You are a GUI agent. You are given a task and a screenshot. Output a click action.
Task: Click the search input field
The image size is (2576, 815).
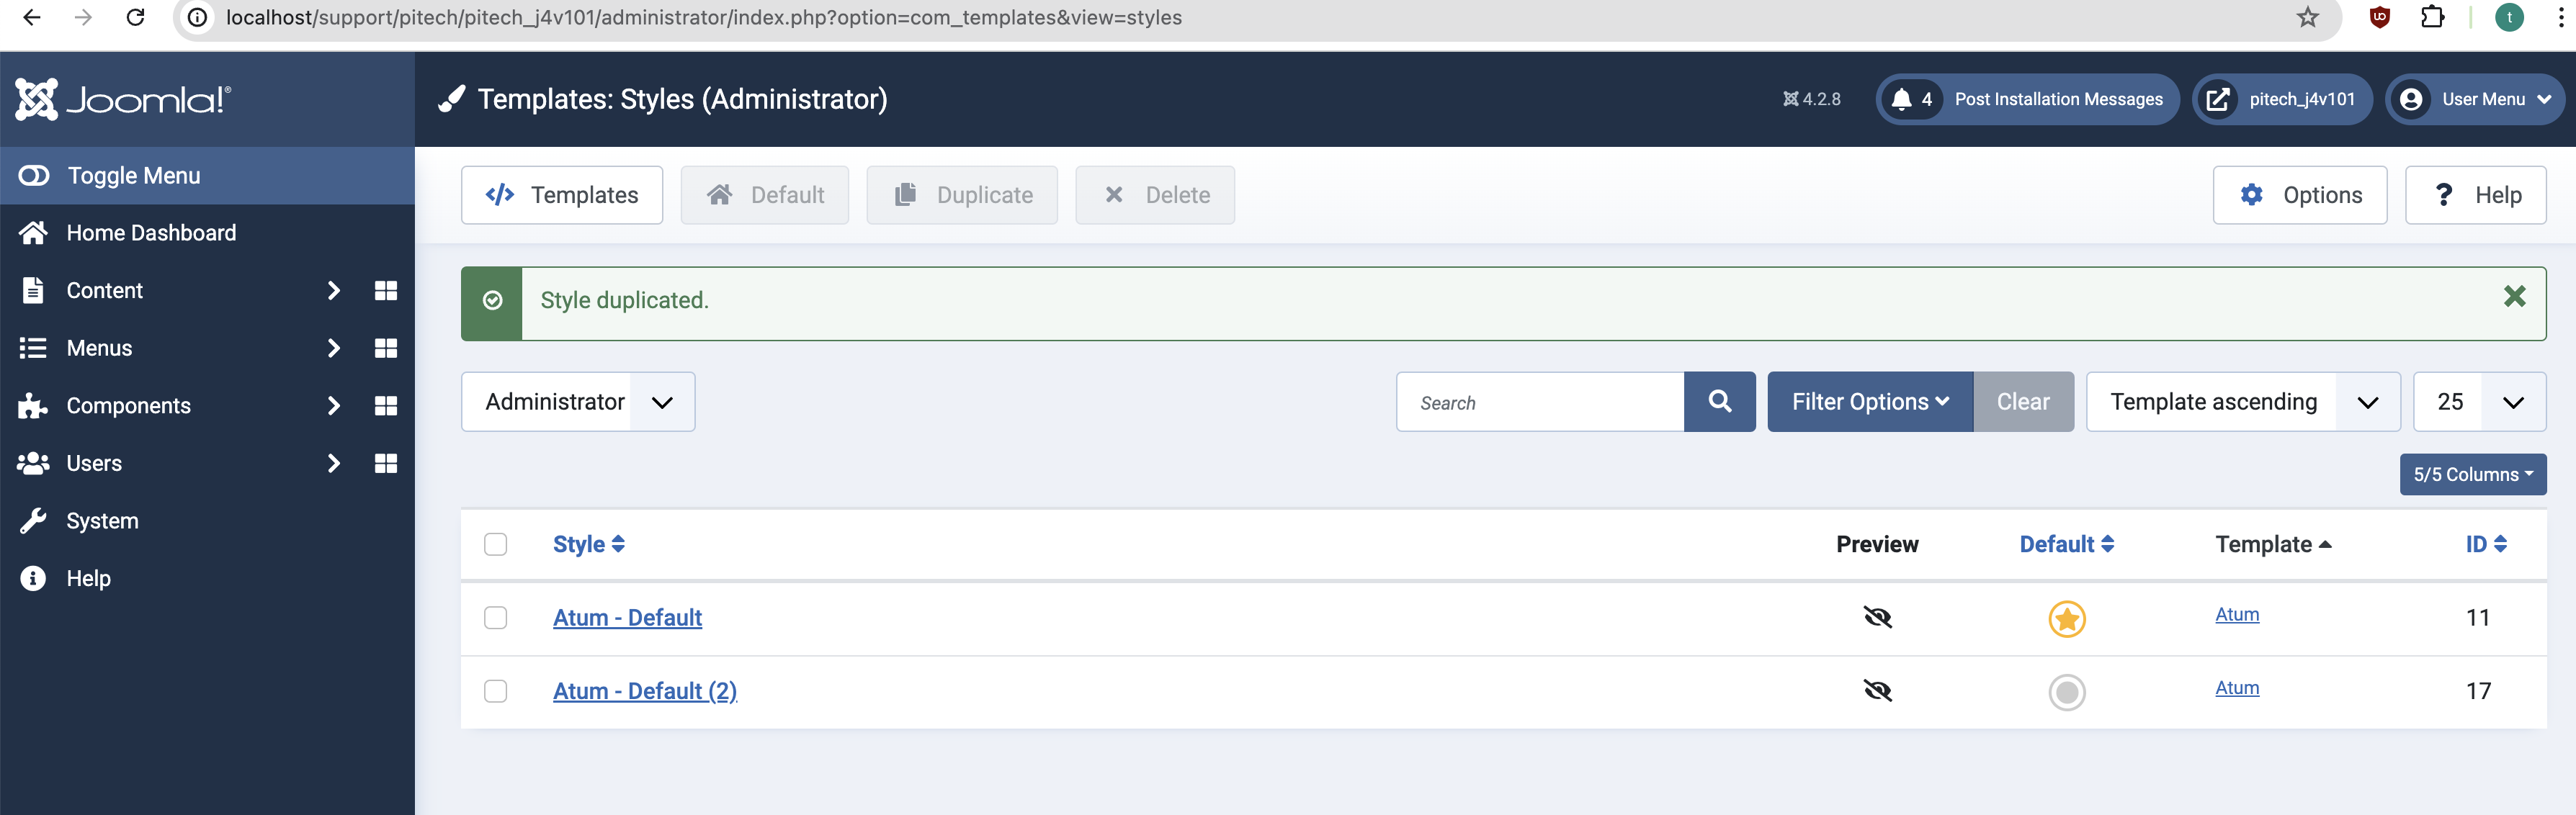pos(1539,401)
